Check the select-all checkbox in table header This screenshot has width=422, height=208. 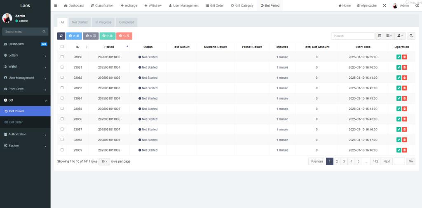coord(62,47)
